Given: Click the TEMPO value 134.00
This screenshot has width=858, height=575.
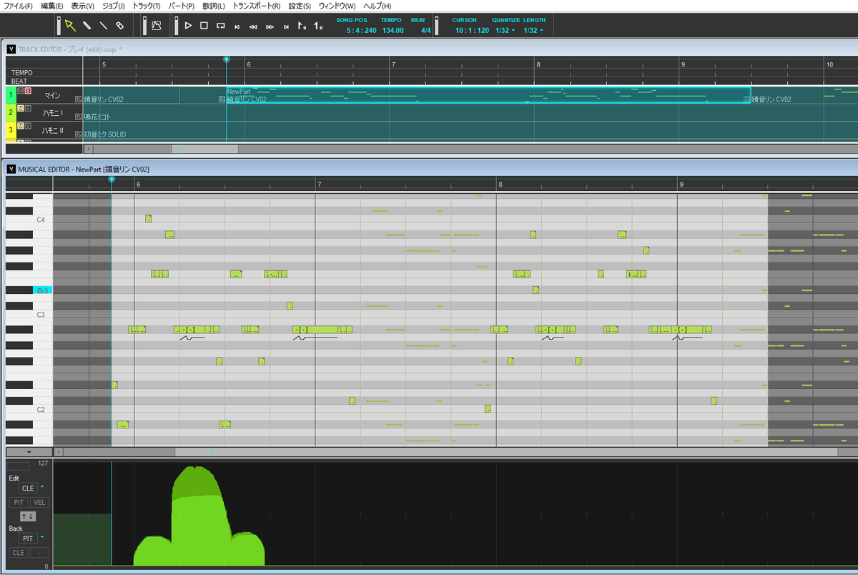Looking at the screenshot, I should pyautogui.click(x=393, y=31).
